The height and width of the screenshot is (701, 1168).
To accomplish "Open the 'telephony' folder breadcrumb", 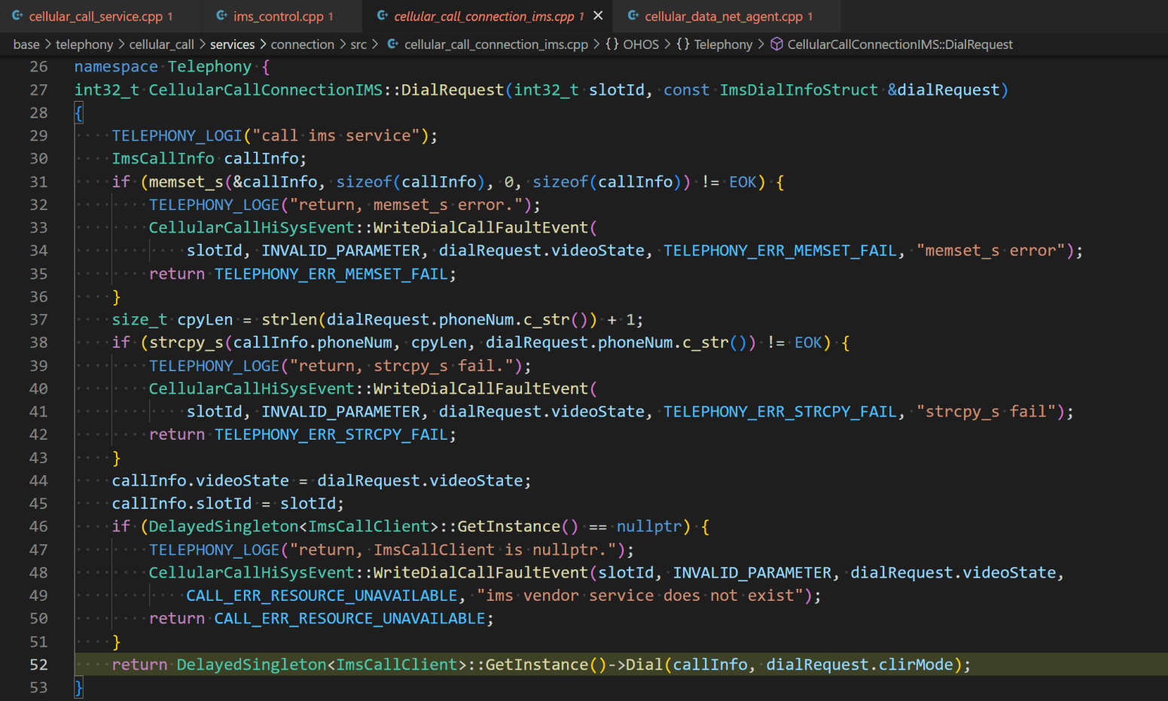I will [x=84, y=44].
